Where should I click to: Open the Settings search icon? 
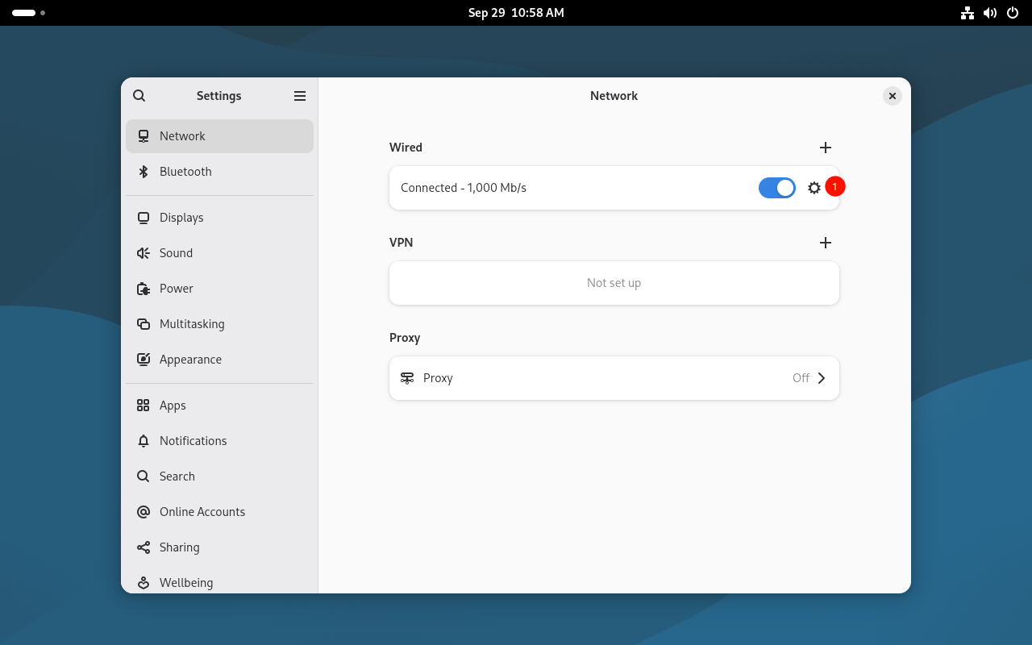[139, 96]
